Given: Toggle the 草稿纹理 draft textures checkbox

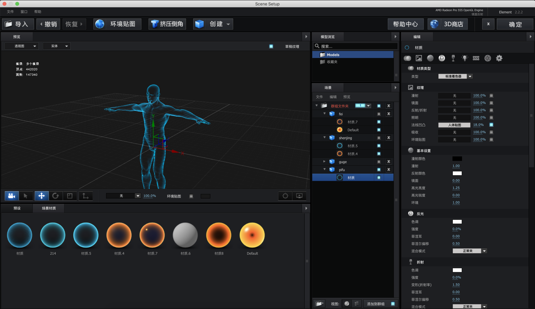Looking at the screenshot, I should coord(271,46).
